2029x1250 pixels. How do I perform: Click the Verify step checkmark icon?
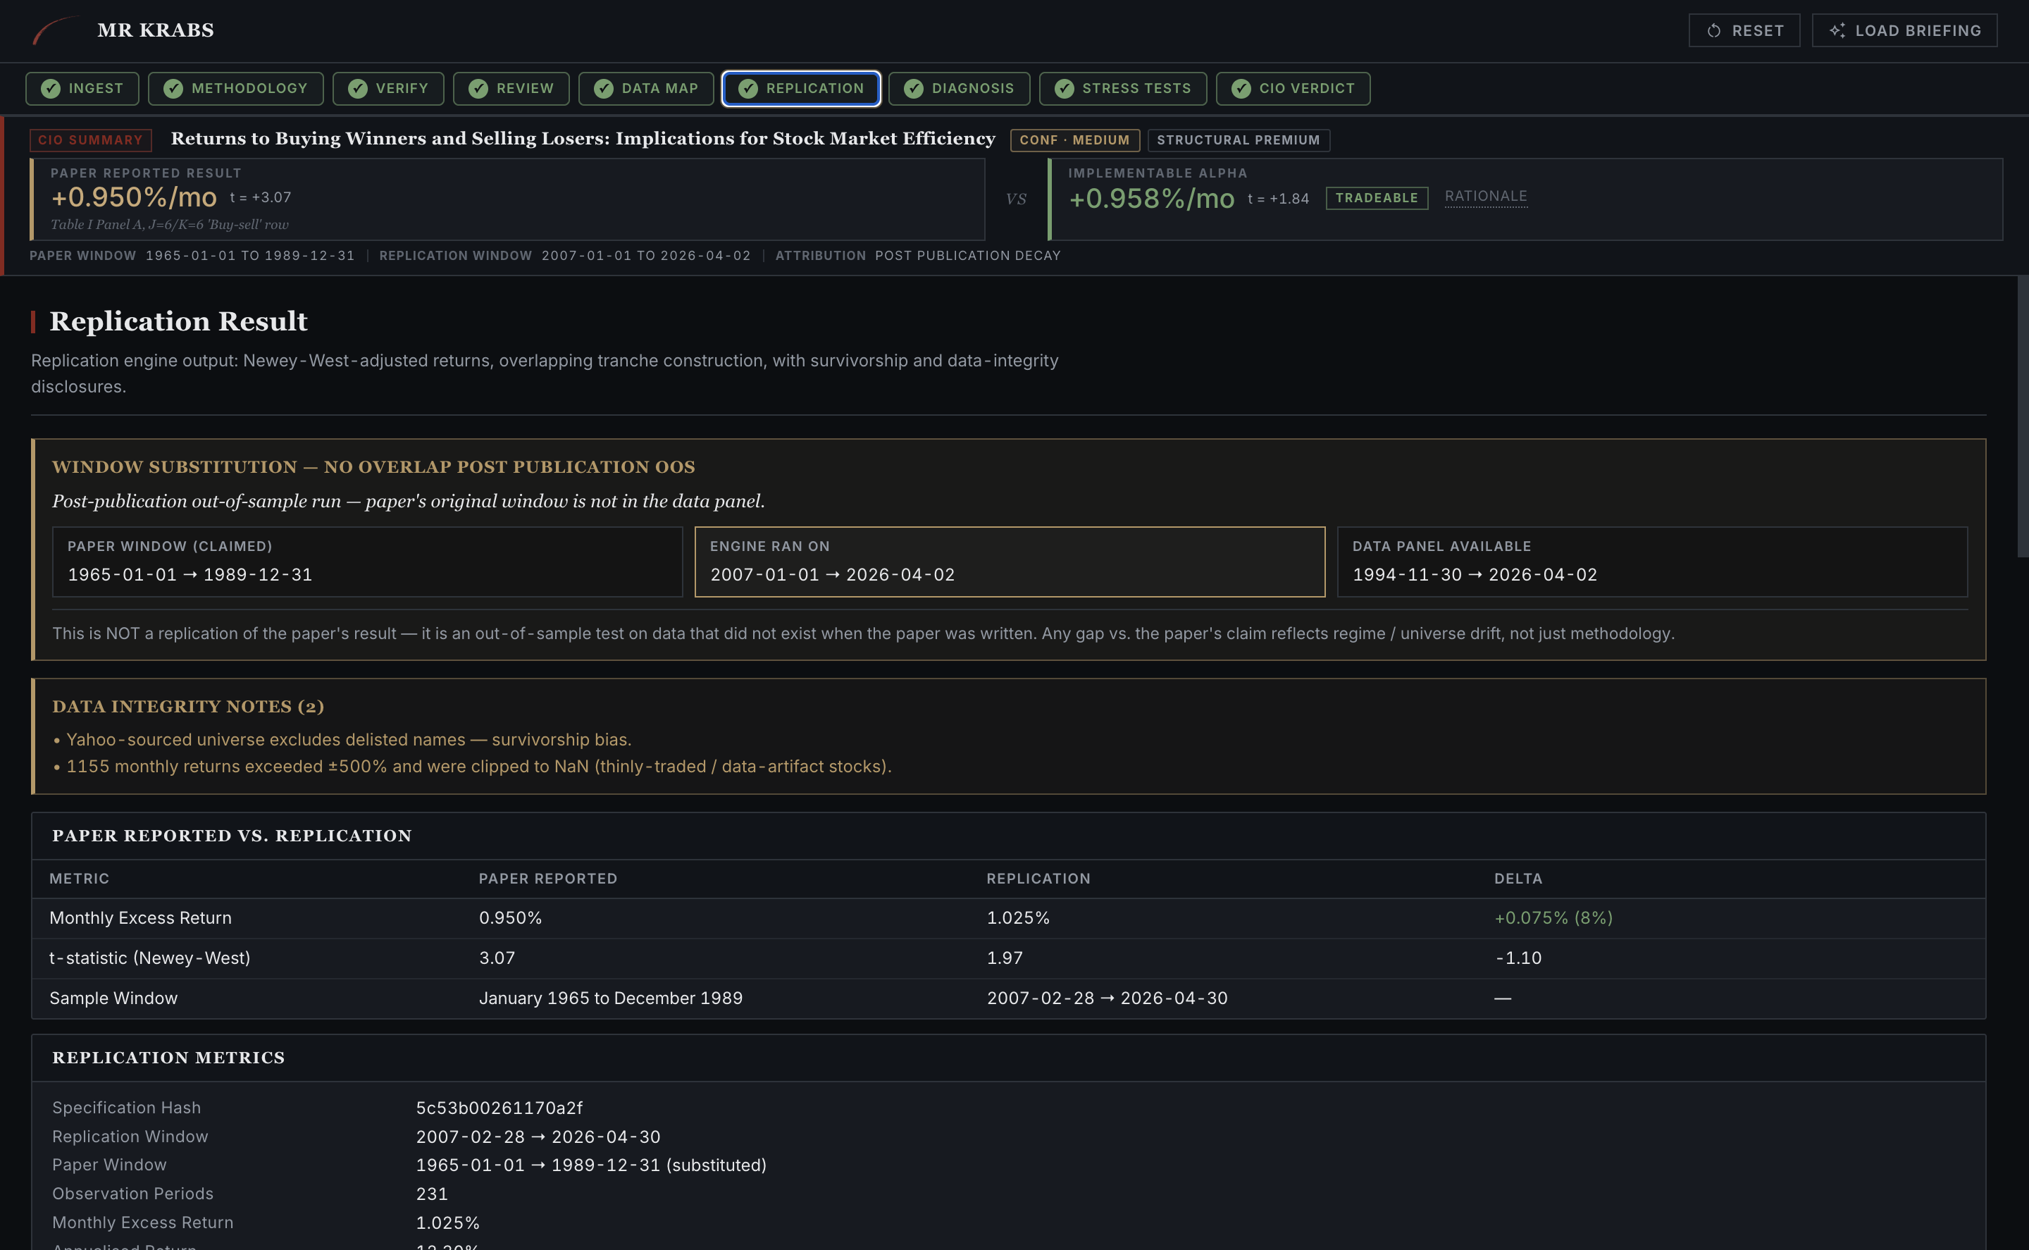[x=357, y=89]
